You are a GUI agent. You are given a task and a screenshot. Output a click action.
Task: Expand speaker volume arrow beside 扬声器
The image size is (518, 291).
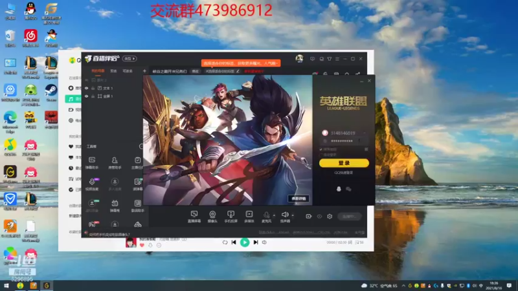pyautogui.click(x=293, y=215)
